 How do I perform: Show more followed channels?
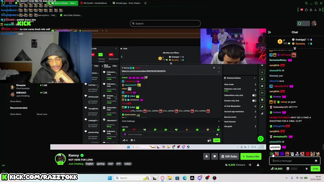pos(15,101)
